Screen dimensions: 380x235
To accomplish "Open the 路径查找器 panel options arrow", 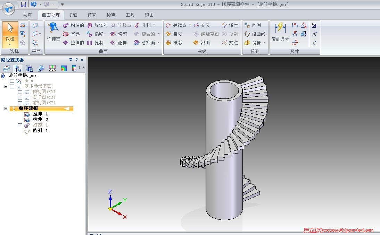I will [x=71, y=60].
